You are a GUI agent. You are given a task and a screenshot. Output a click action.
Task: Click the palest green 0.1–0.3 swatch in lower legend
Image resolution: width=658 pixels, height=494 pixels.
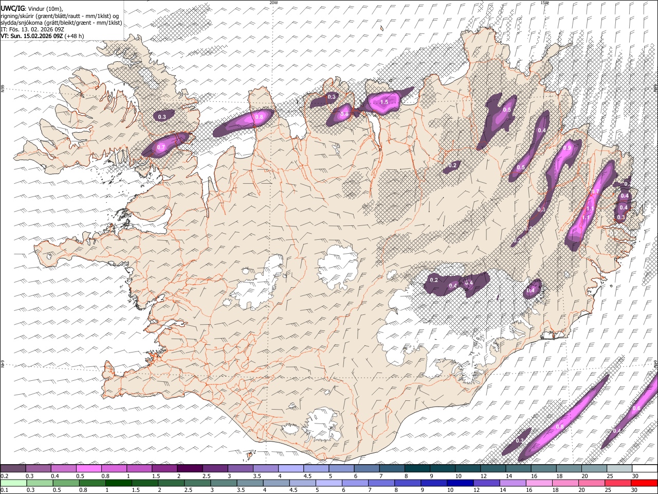pyautogui.click(x=13, y=483)
